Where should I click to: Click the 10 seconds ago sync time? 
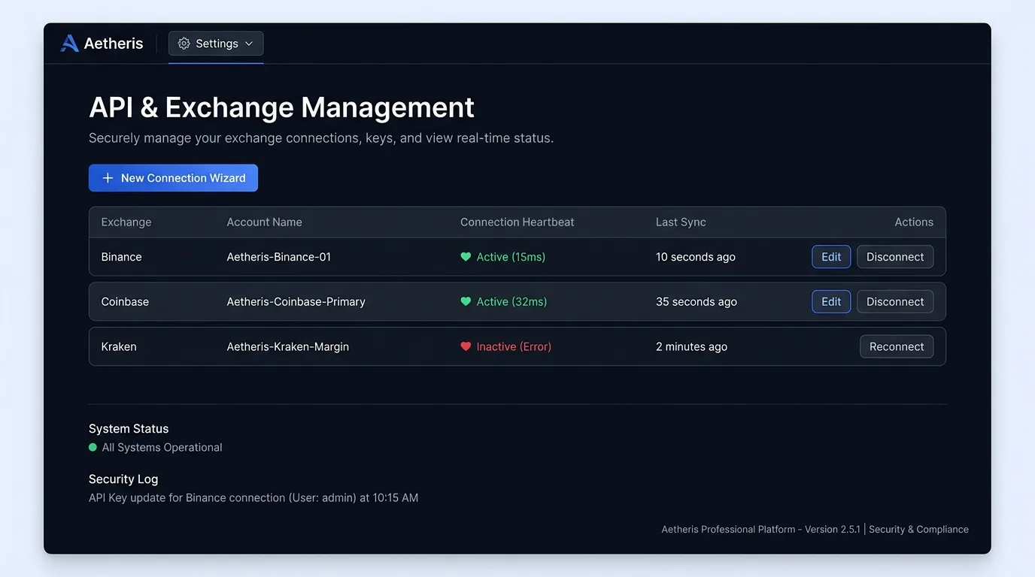[696, 257]
